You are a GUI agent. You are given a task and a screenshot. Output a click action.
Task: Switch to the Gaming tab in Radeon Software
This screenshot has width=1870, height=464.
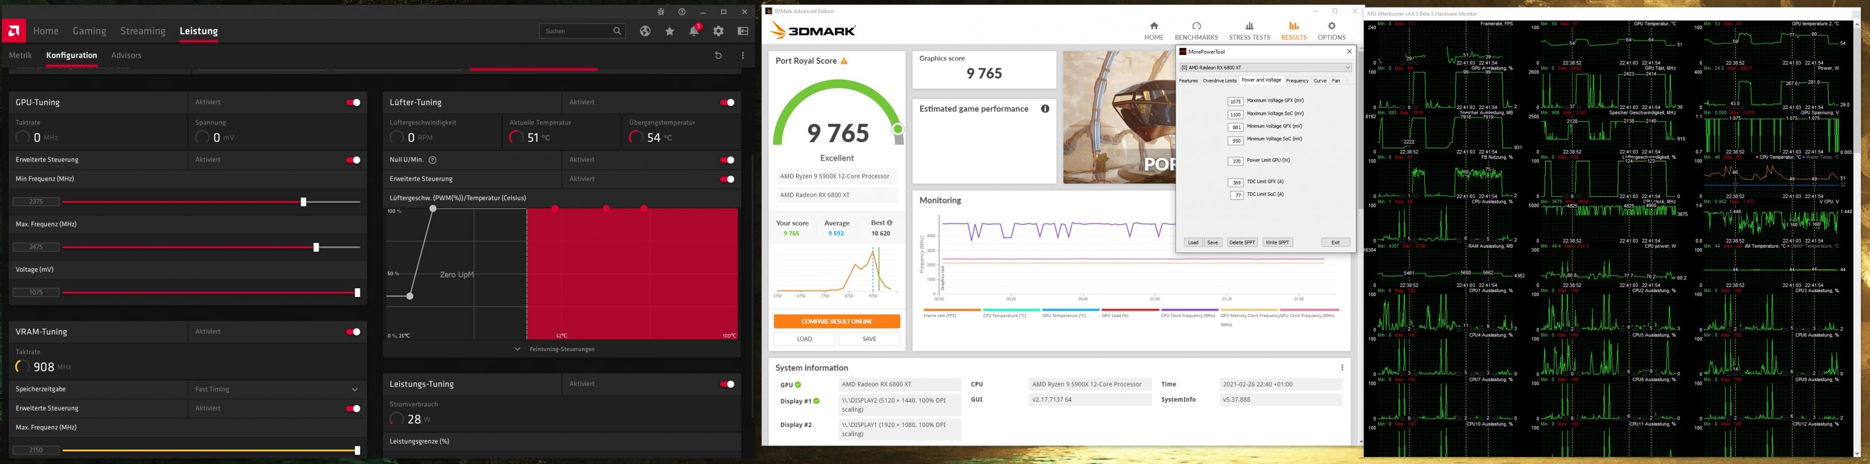tap(89, 31)
